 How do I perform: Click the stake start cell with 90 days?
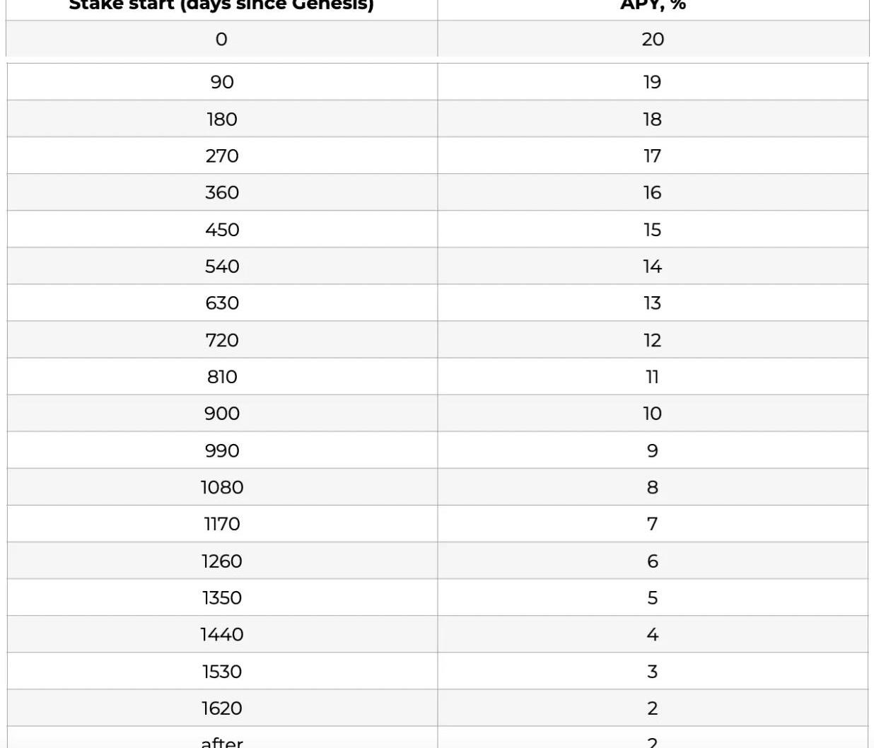(221, 82)
